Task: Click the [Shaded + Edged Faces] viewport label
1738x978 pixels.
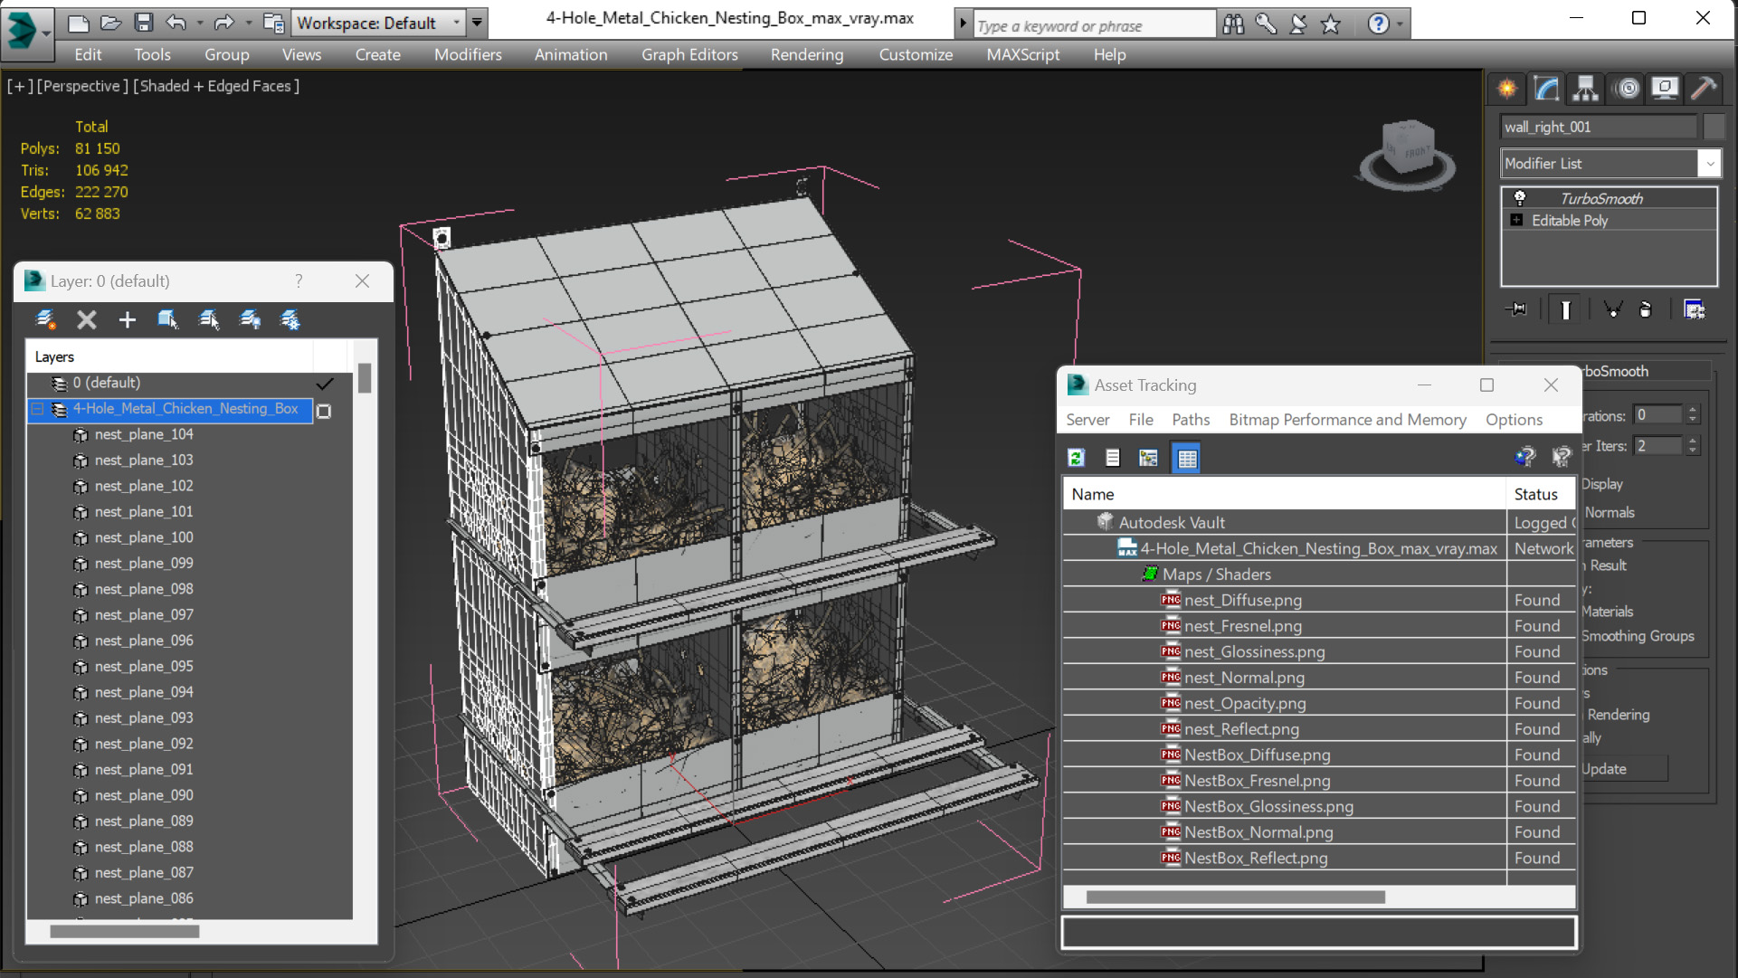Action: point(216,86)
